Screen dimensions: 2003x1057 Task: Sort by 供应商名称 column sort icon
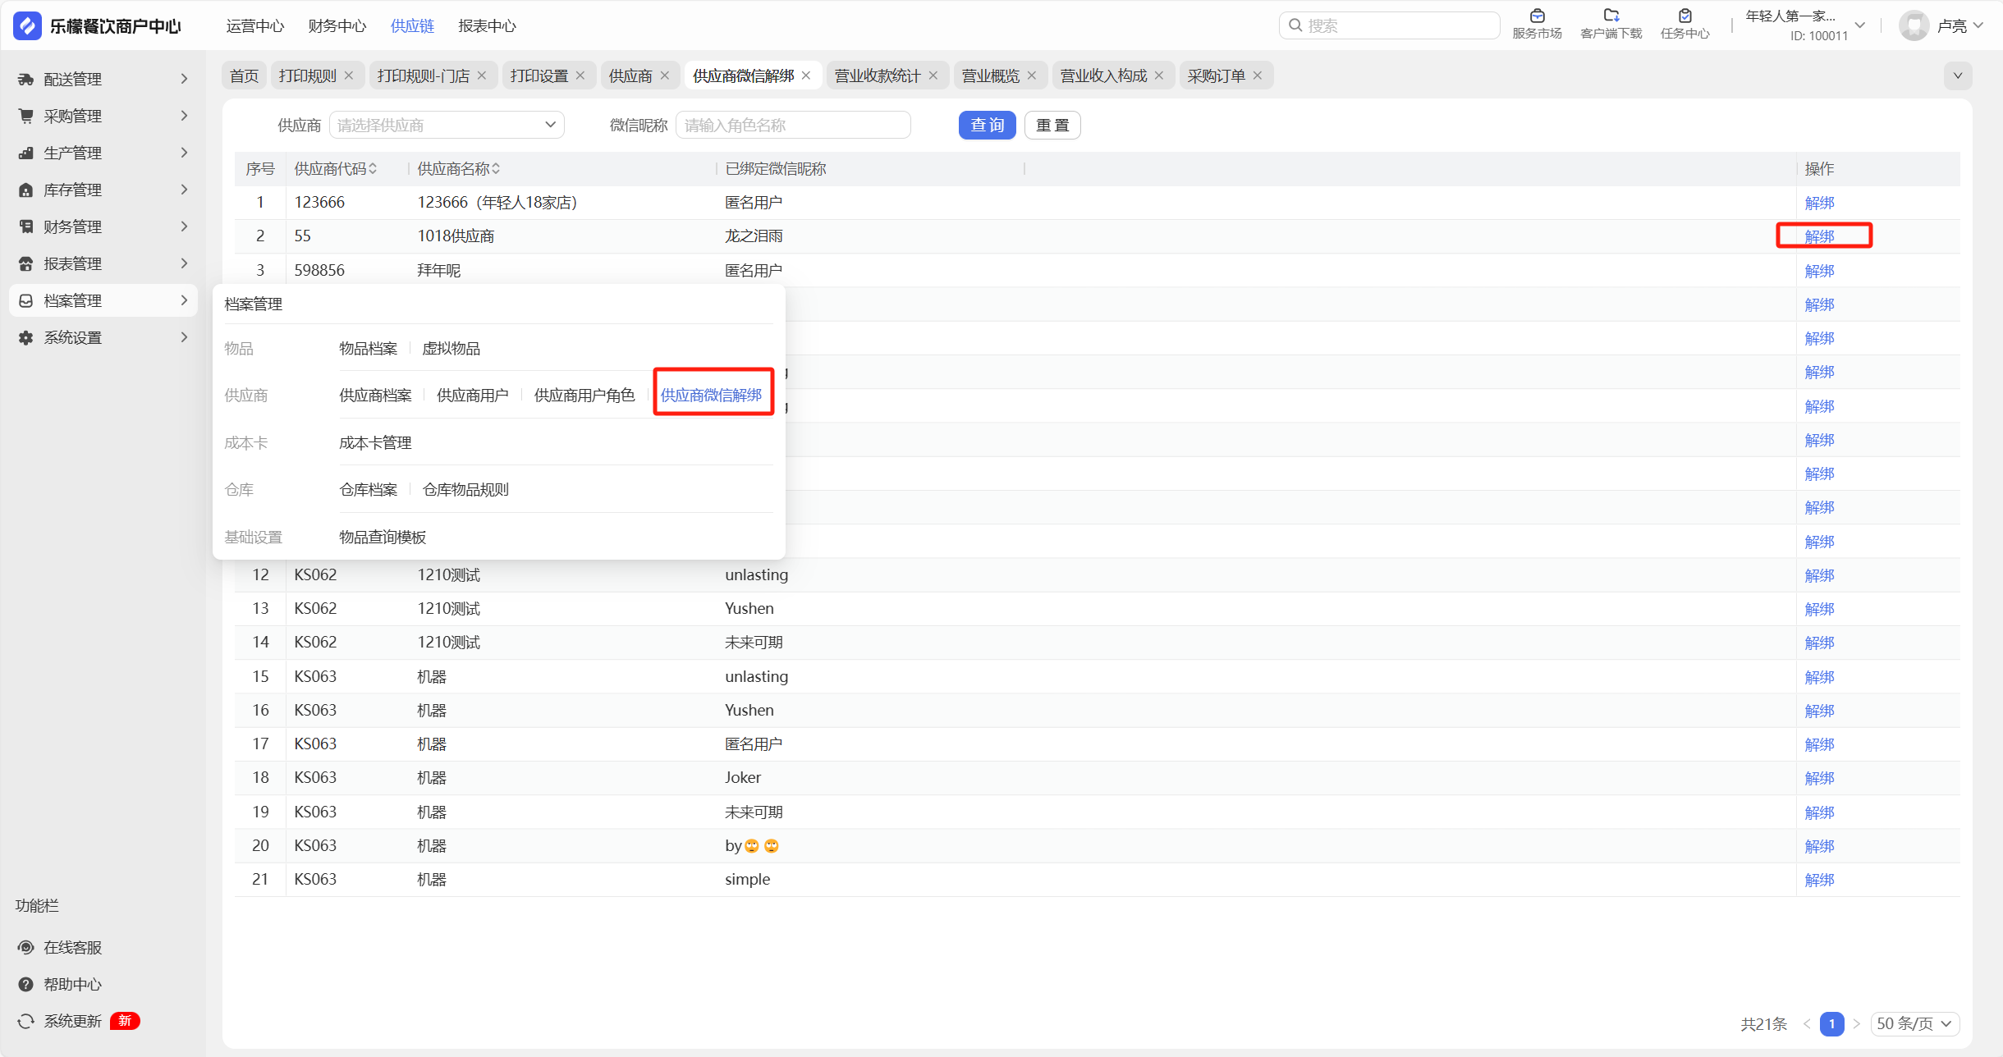click(496, 169)
